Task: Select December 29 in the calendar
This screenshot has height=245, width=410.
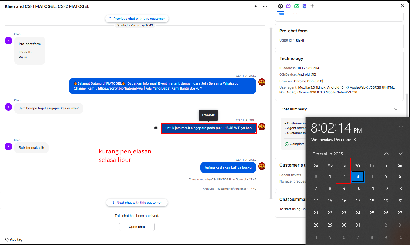Action: [x=330, y=225]
